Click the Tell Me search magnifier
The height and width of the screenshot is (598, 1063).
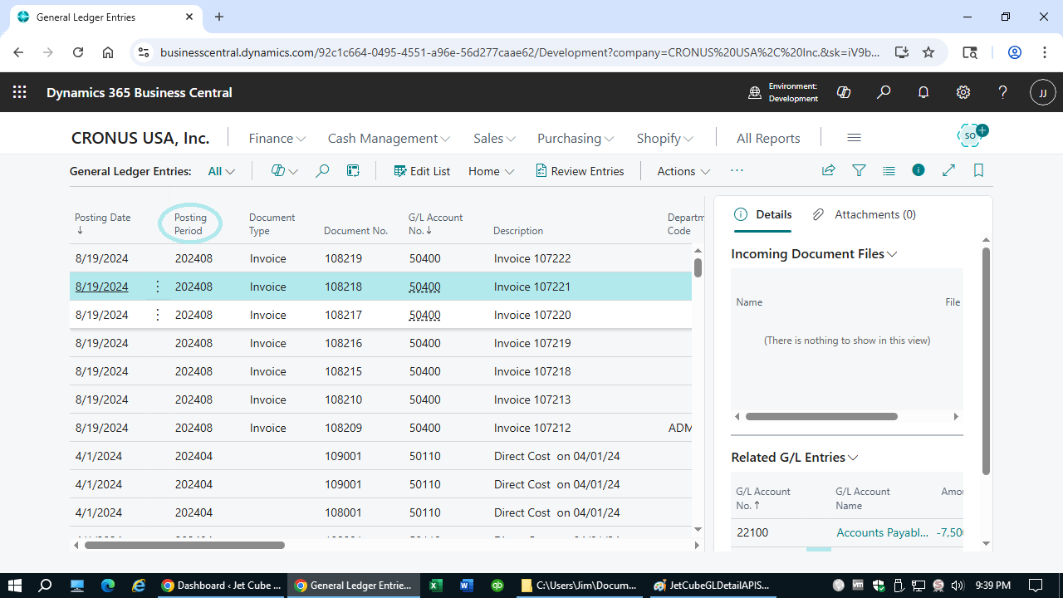coord(884,92)
